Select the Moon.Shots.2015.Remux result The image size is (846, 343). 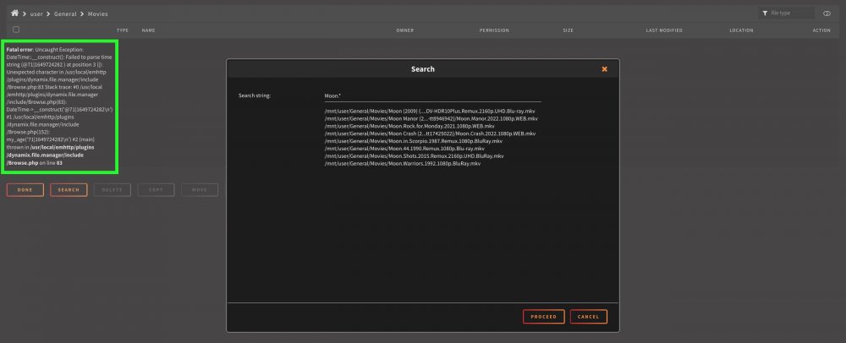click(414, 156)
